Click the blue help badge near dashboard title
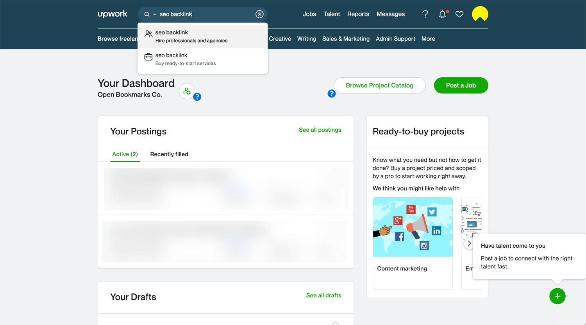 tap(197, 97)
